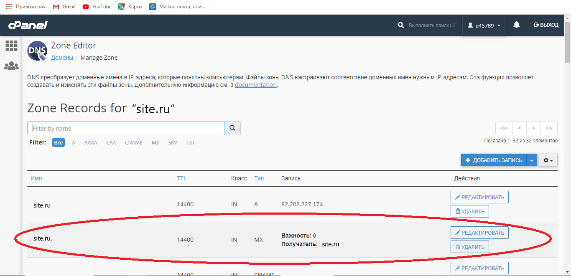Screen dimensions: 571x276
Task: Open the Mail.ru bookmark
Action: [177, 7]
